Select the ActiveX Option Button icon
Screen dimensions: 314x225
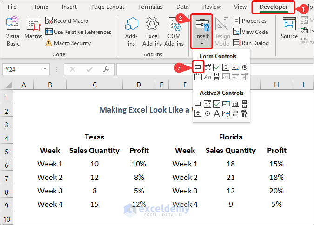pyautogui.click(x=207, y=113)
